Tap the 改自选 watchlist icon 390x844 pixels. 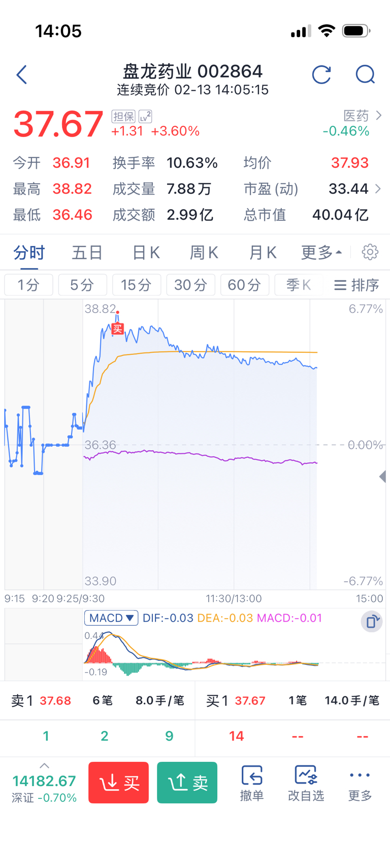(306, 783)
